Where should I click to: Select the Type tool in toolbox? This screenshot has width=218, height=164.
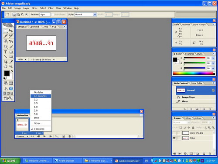click(x=6, y=52)
